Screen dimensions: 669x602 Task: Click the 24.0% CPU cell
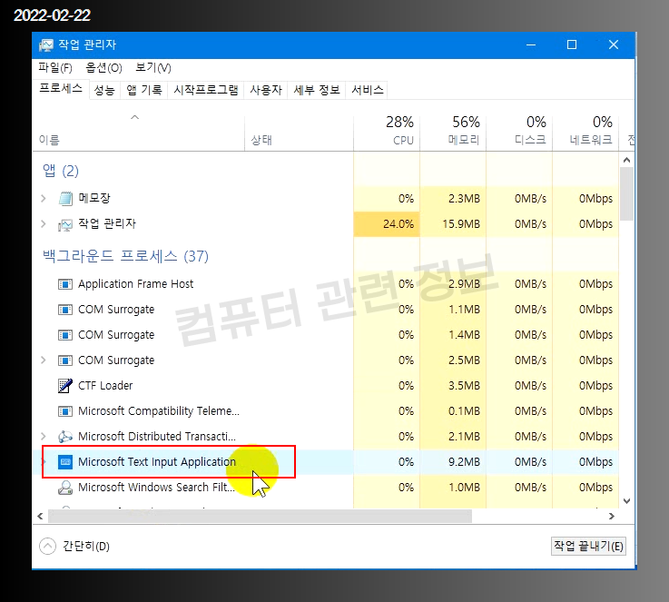[387, 224]
